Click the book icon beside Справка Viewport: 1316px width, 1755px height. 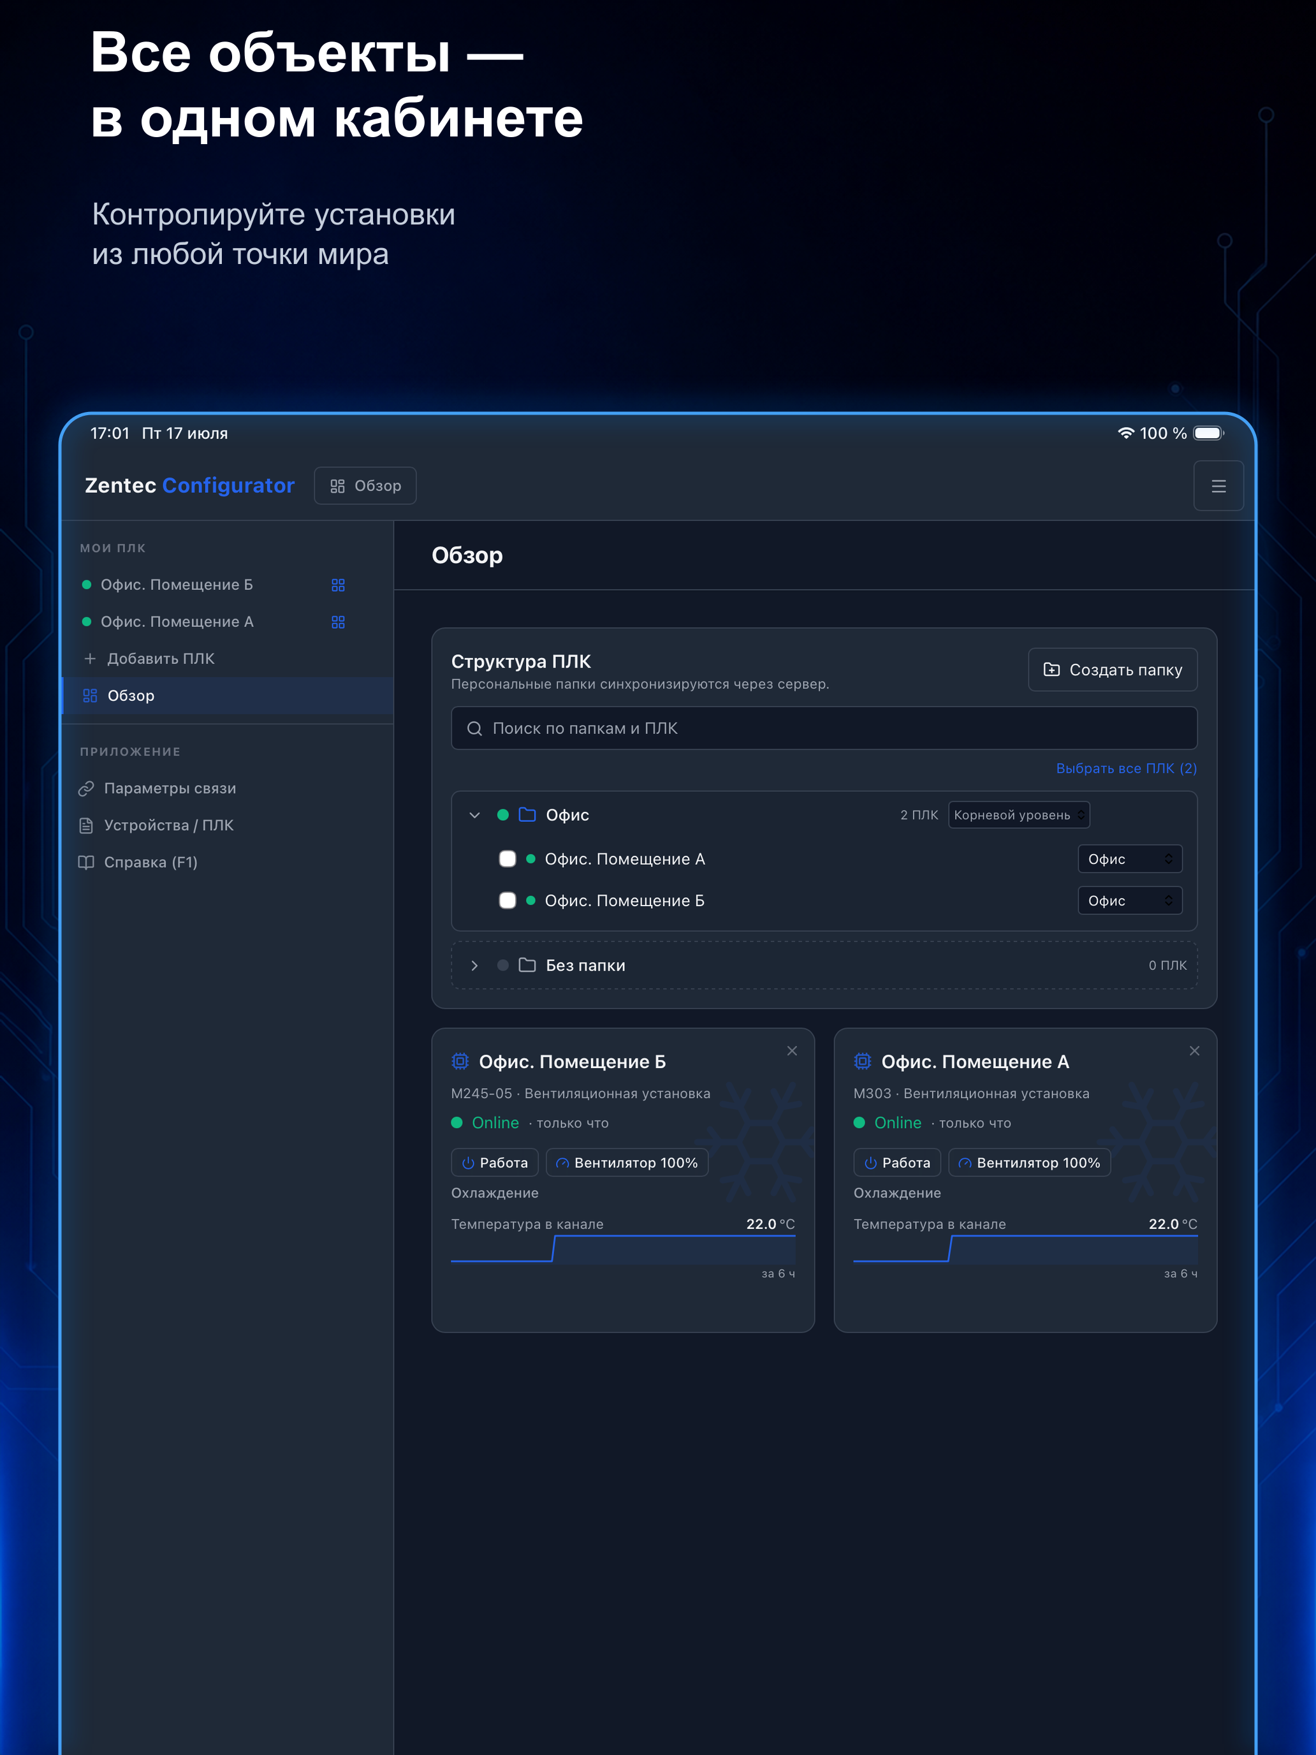(x=87, y=862)
